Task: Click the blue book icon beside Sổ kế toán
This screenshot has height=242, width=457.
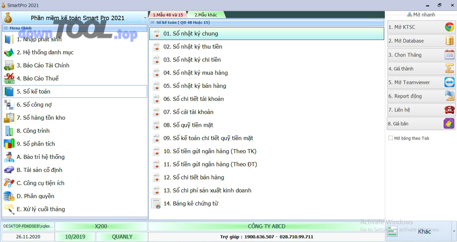Action: [9, 91]
